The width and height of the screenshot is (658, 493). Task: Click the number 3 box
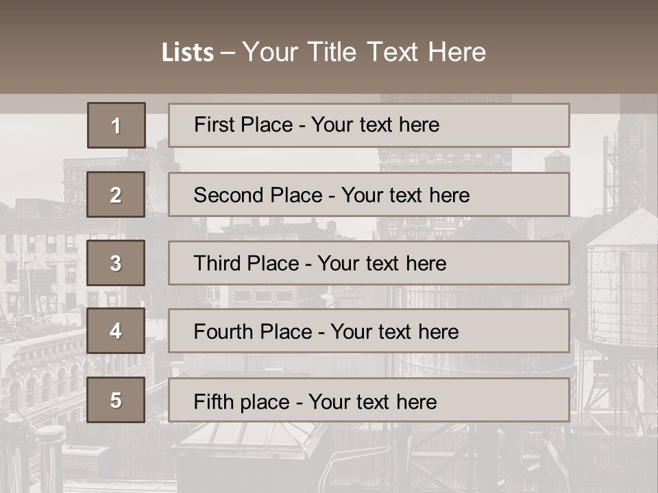click(x=116, y=263)
